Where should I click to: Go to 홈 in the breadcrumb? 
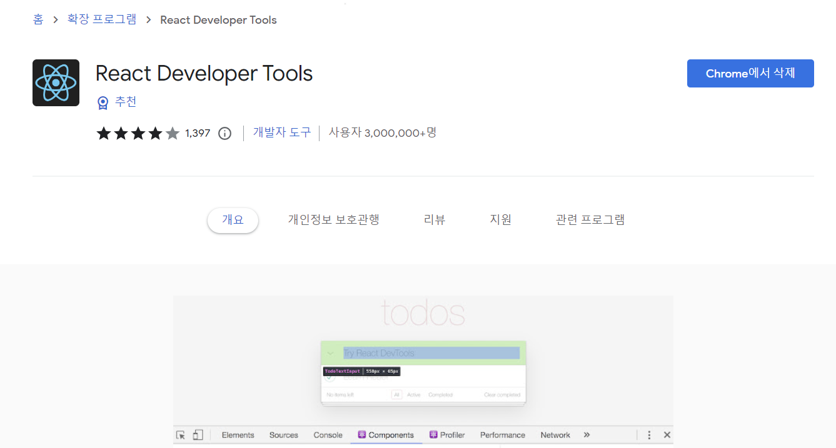[38, 19]
